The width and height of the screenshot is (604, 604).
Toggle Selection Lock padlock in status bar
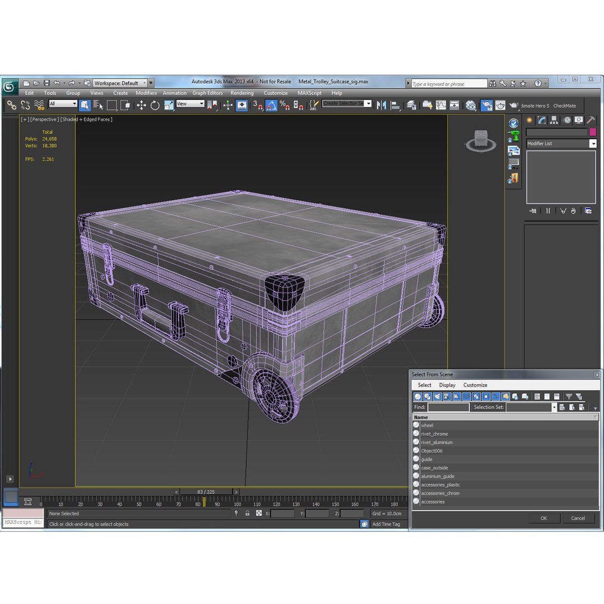pos(247,513)
